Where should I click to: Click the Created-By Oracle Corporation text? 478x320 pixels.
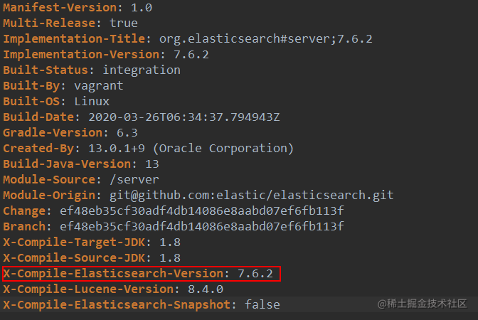223,149
